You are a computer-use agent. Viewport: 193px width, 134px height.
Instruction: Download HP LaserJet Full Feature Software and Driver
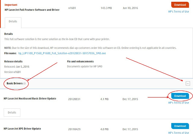point(180,5)
